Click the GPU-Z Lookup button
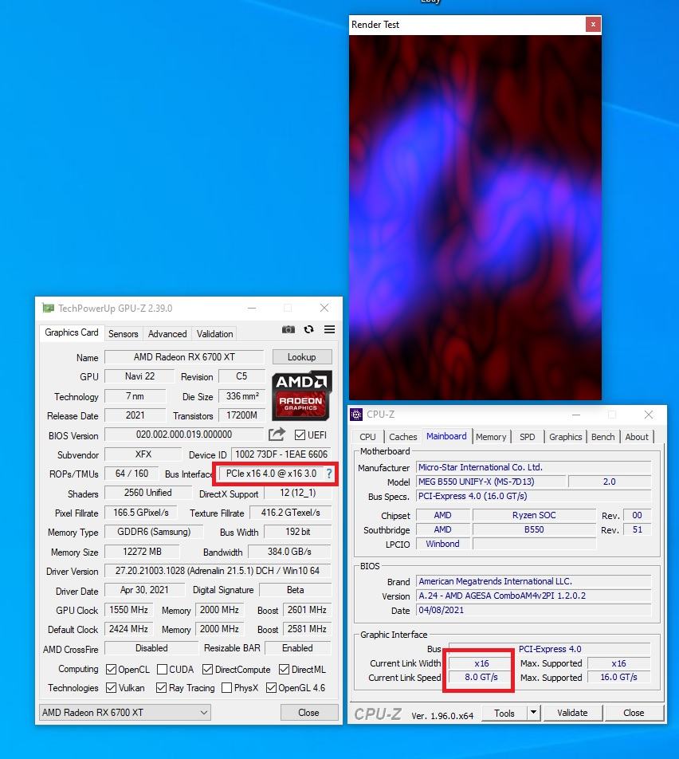The image size is (679, 759). [302, 356]
